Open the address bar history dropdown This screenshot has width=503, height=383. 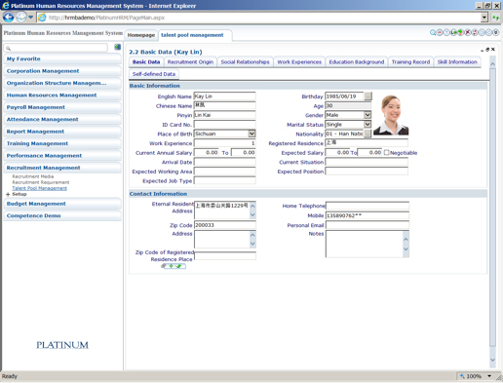[x=484, y=18]
